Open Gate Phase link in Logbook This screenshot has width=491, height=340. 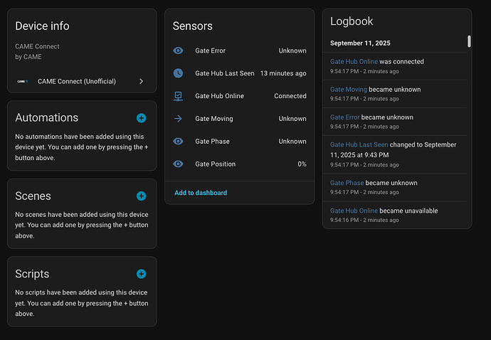pyautogui.click(x=347, y=183)
